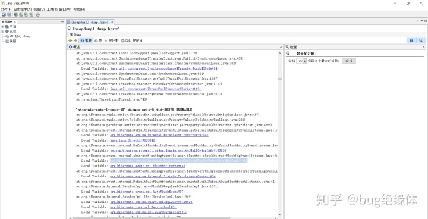Image resolution: width=428 pixels, height=219 pixels.
Task: Open the 视图(V) menu
Action: click(x=39, y=10)
